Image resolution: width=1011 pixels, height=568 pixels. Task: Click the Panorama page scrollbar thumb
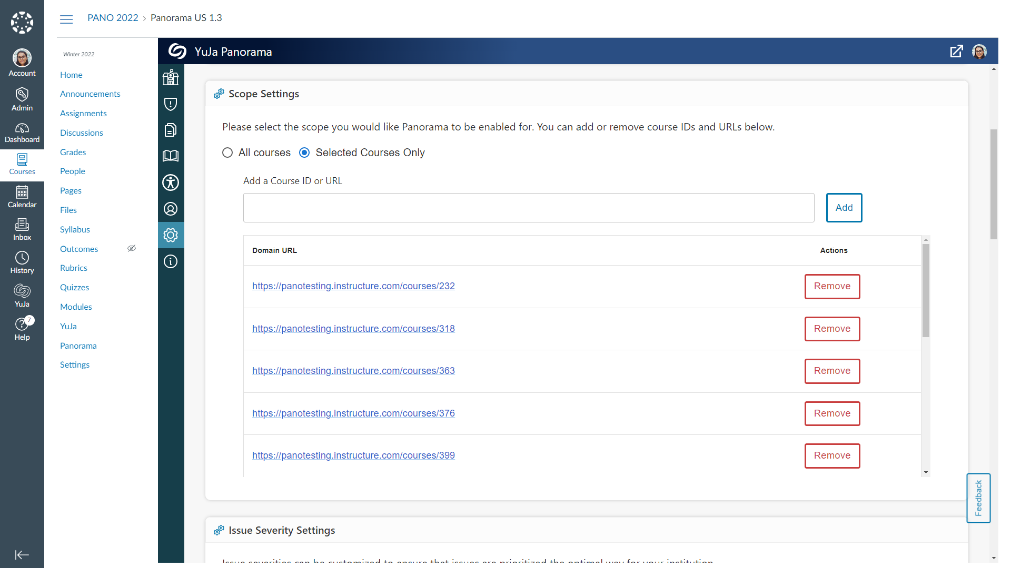994,184
